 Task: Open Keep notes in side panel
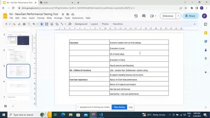pos(206,33)
